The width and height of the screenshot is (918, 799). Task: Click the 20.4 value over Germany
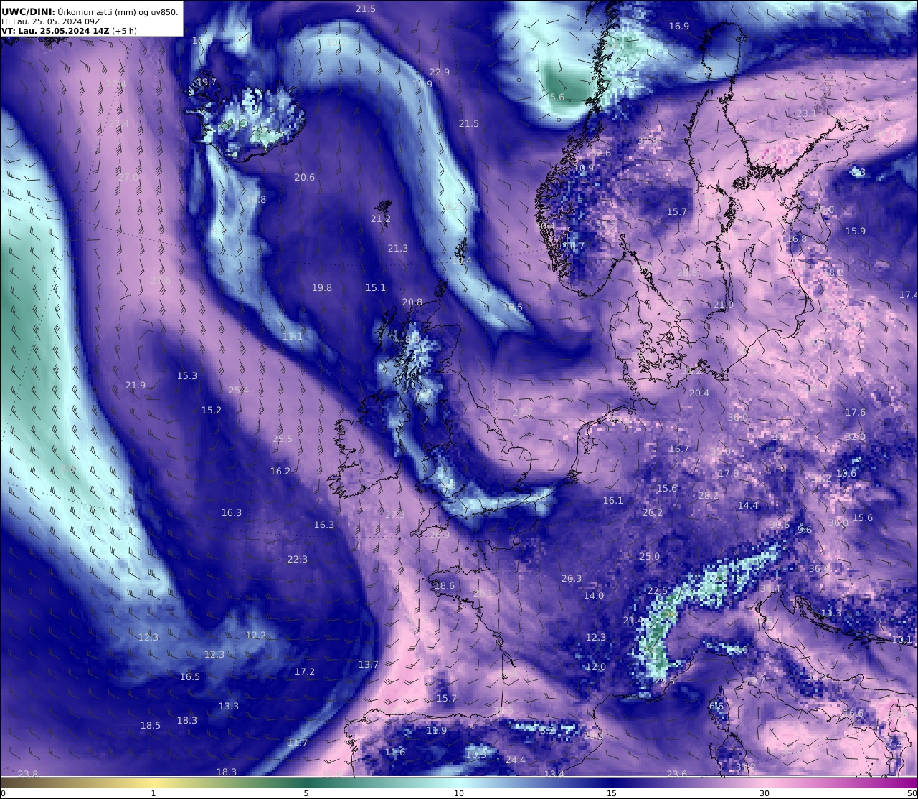pyautogui.click(x=699, y=393)
